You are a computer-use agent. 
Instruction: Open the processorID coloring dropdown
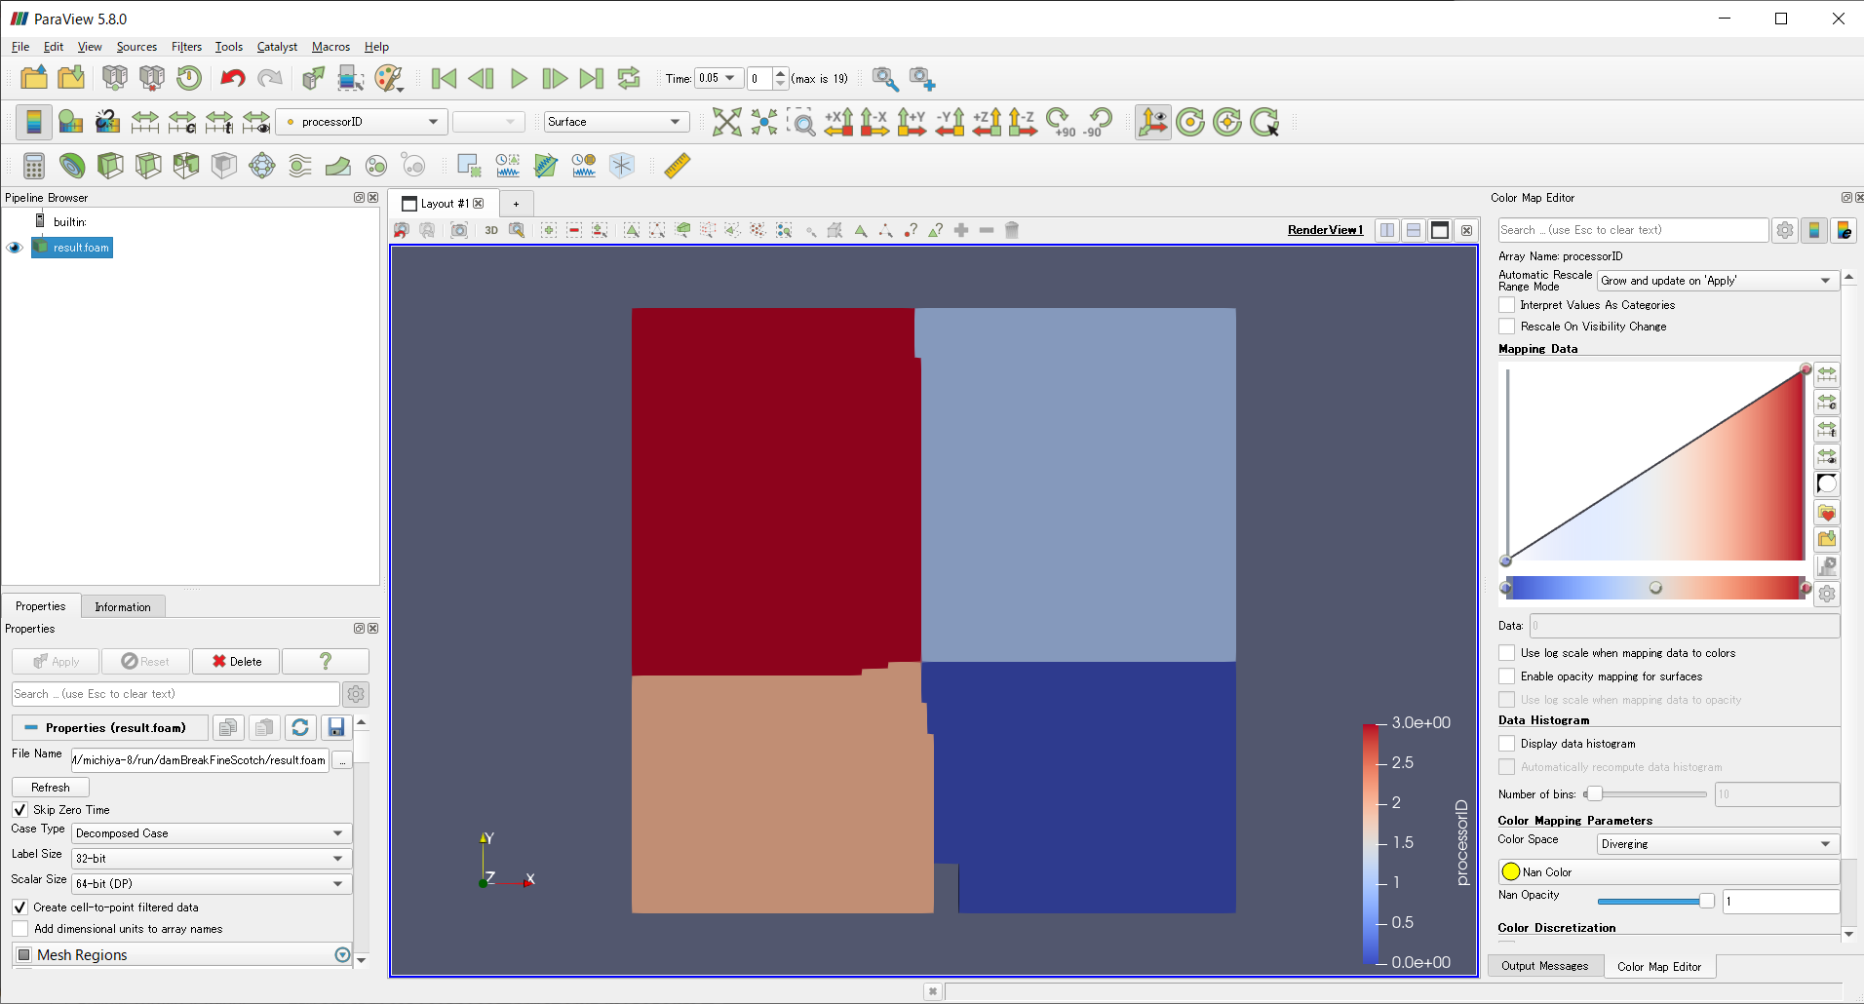tap(362, 122)
